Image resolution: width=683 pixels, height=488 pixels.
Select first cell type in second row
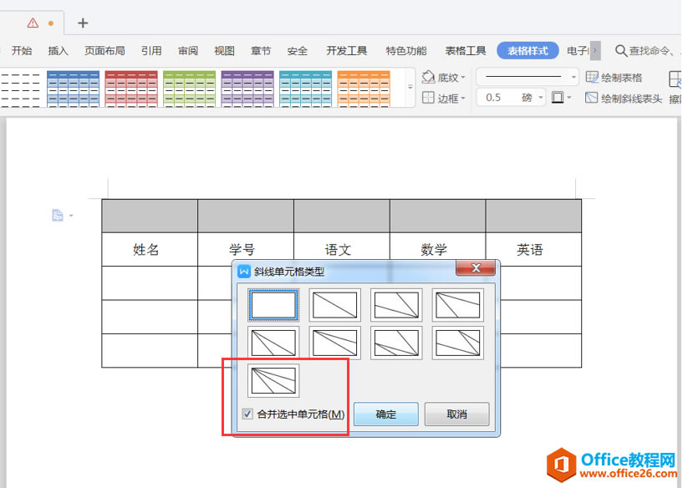[x=273, y=343]
